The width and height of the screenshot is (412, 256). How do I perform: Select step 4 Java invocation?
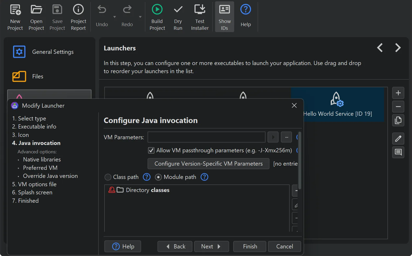coord(36,143)
